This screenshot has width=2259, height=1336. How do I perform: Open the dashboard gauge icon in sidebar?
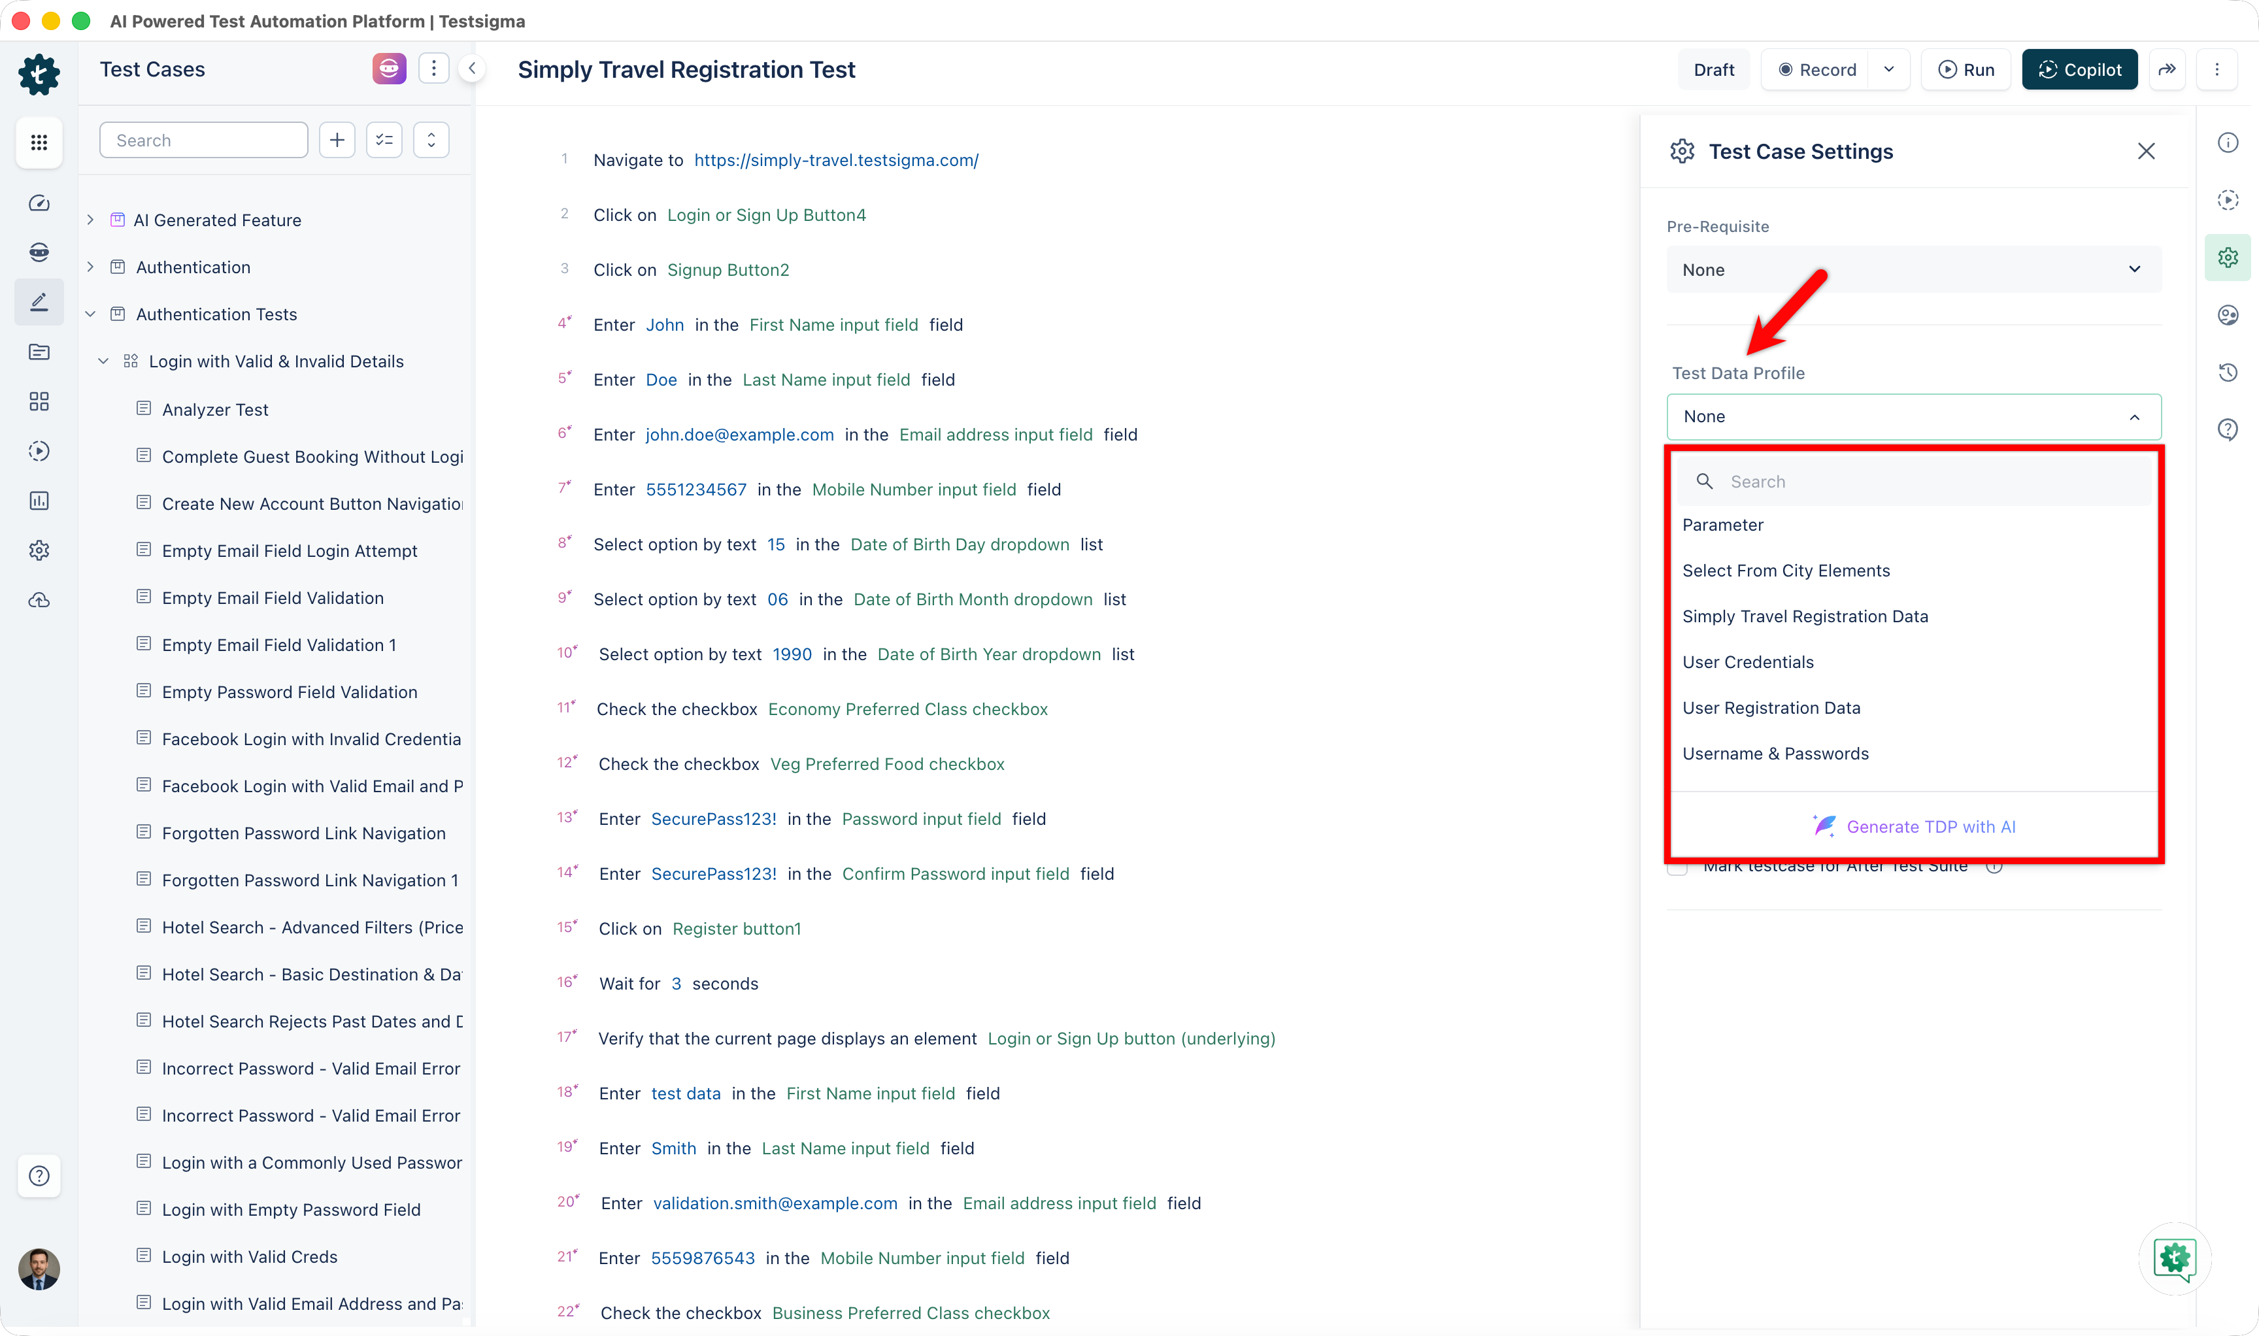39,203
